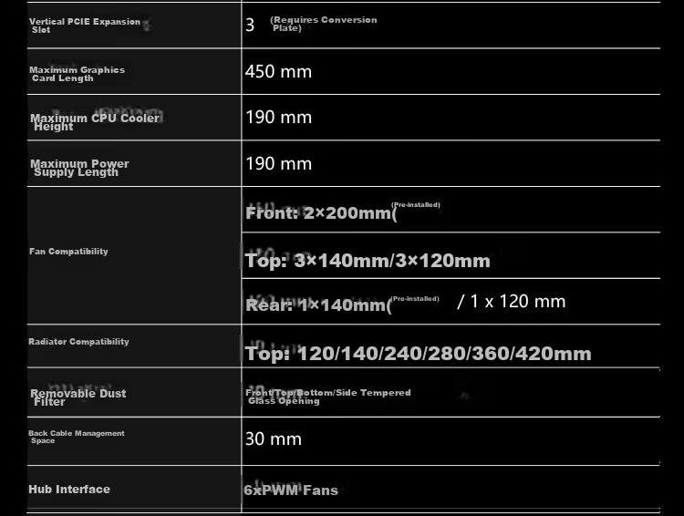Click the 'Hub Interface' label
684x516 pixels.
69,490
